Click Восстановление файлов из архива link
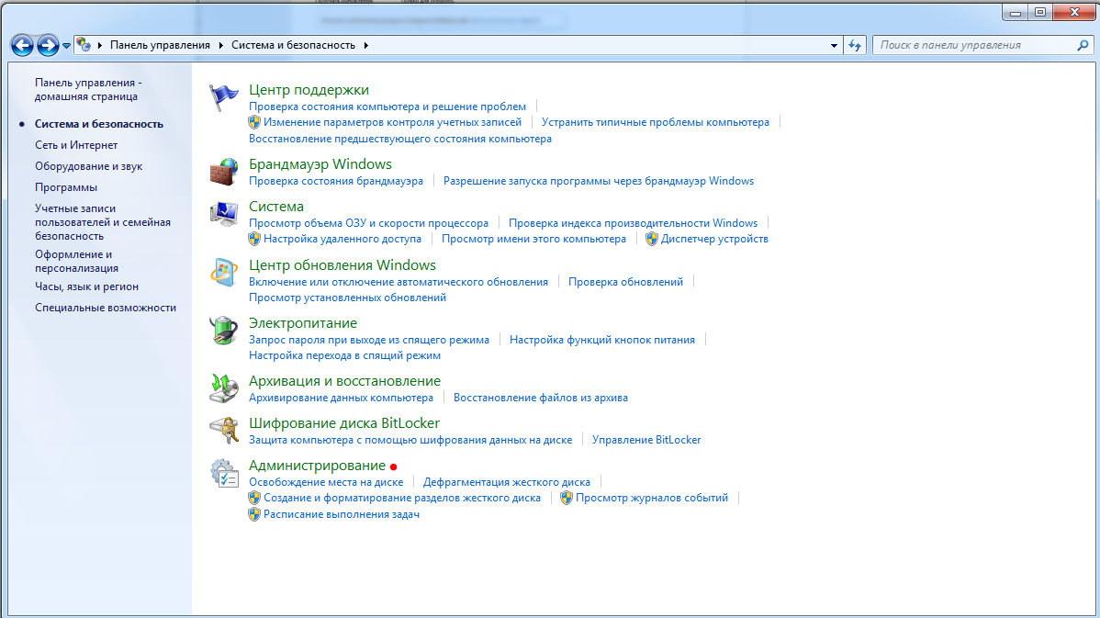Viewport: 1100px width, 618px height. click(x=541, y=398)
